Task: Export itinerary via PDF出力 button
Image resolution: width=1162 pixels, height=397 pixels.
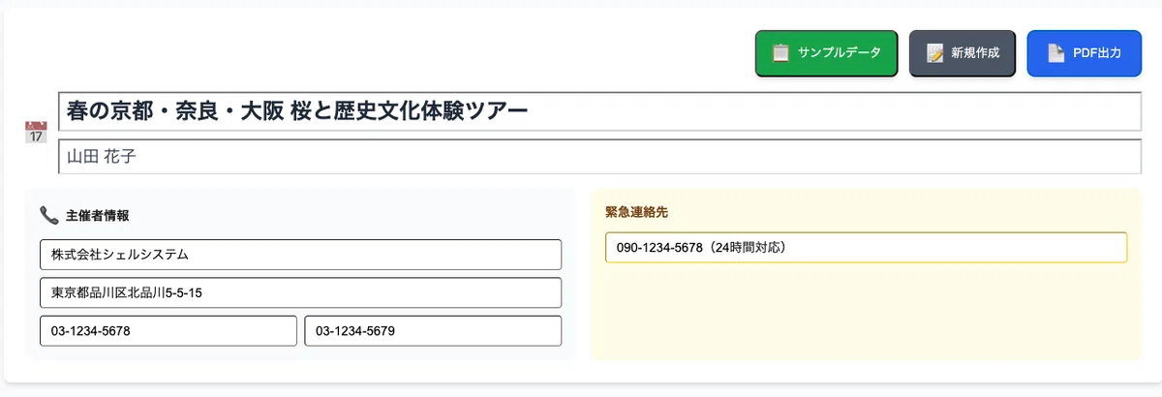Action: tap(1084, 53)
